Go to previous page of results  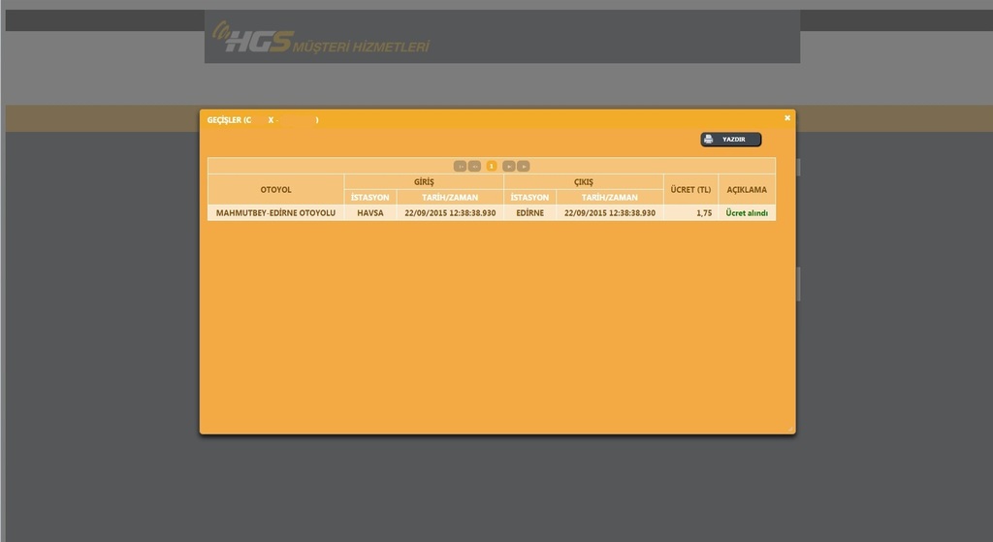tap(475, 166)
